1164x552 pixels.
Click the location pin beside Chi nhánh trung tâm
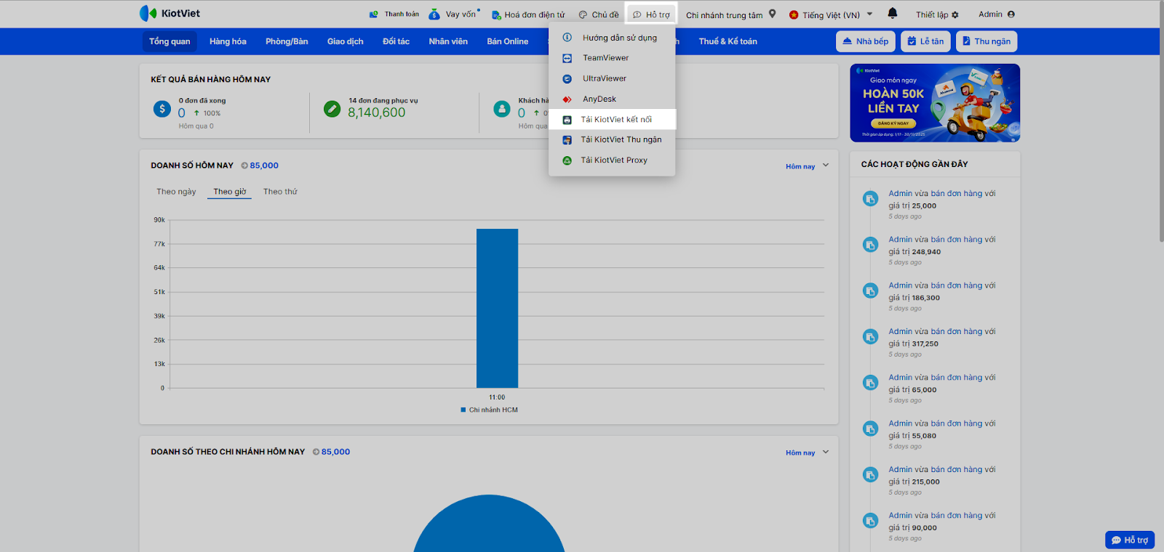pyautogui.click(x=772, y=14)
